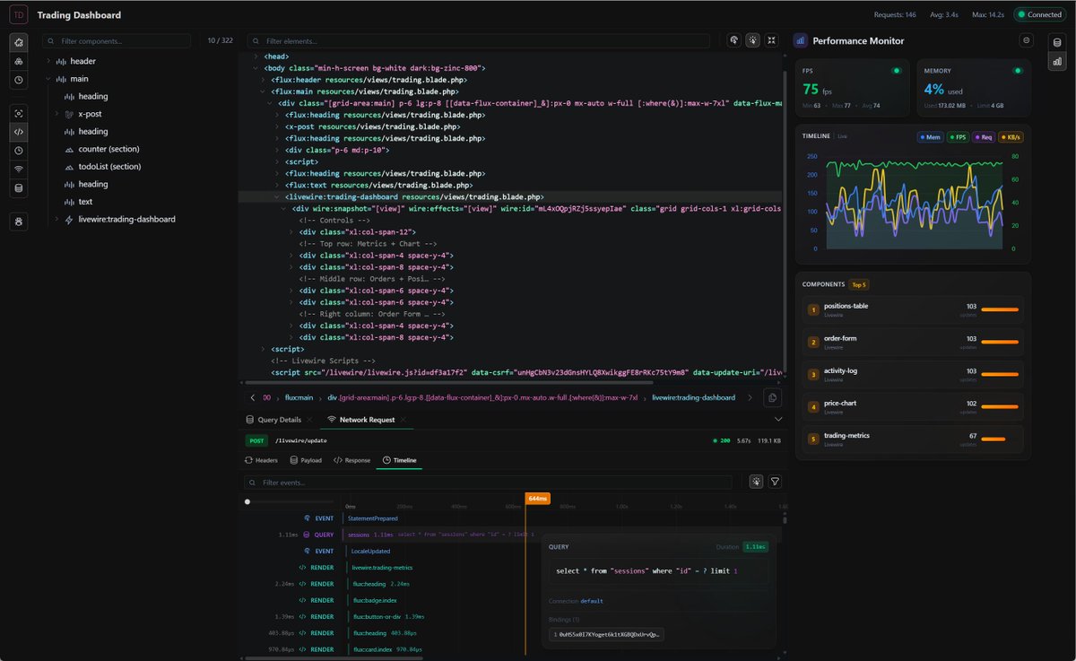Viewport: 1076px width, 661px height.
Task: Collapse the main tree node
Action: [48, 79]
